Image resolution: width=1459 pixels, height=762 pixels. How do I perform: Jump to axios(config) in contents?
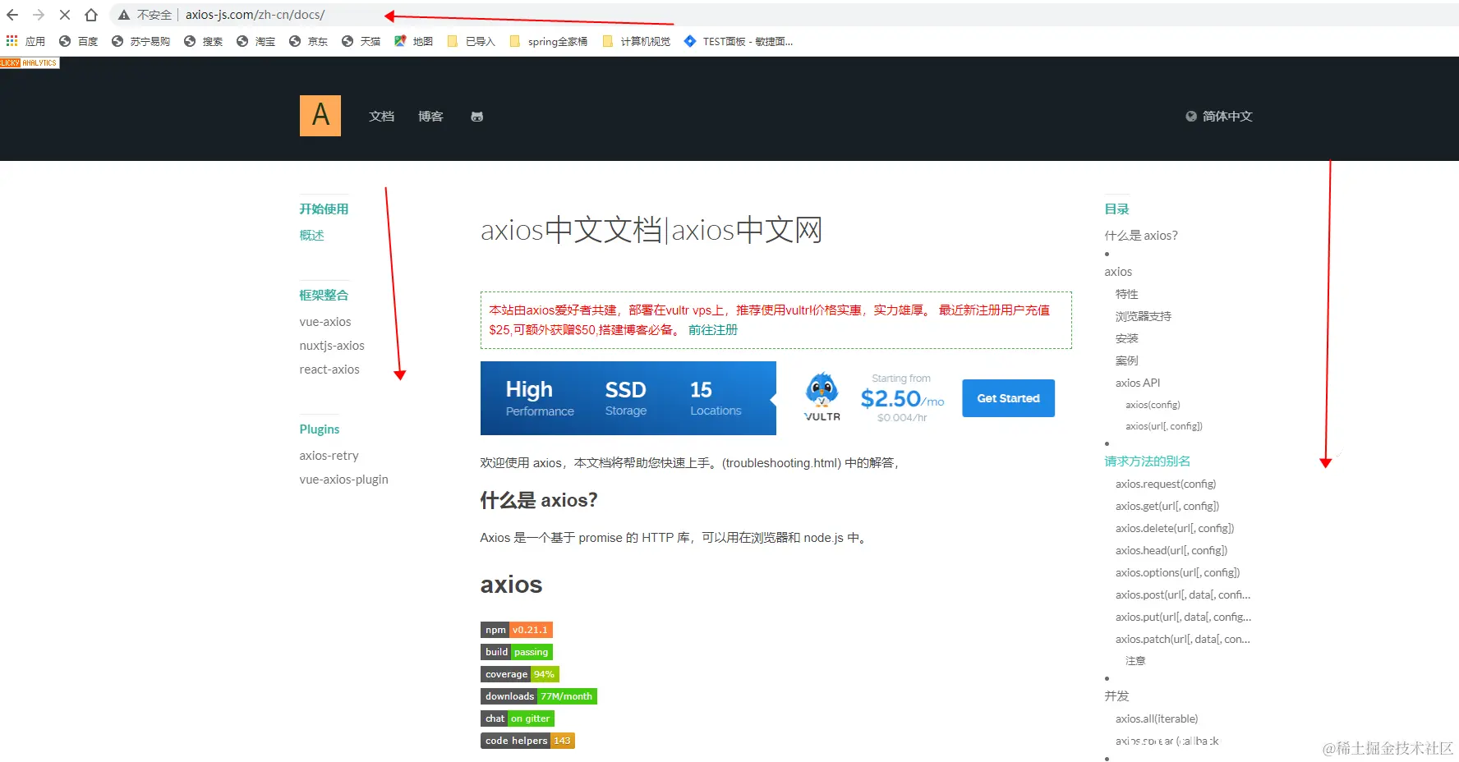pyautogui.click(x=1153, y=405)
